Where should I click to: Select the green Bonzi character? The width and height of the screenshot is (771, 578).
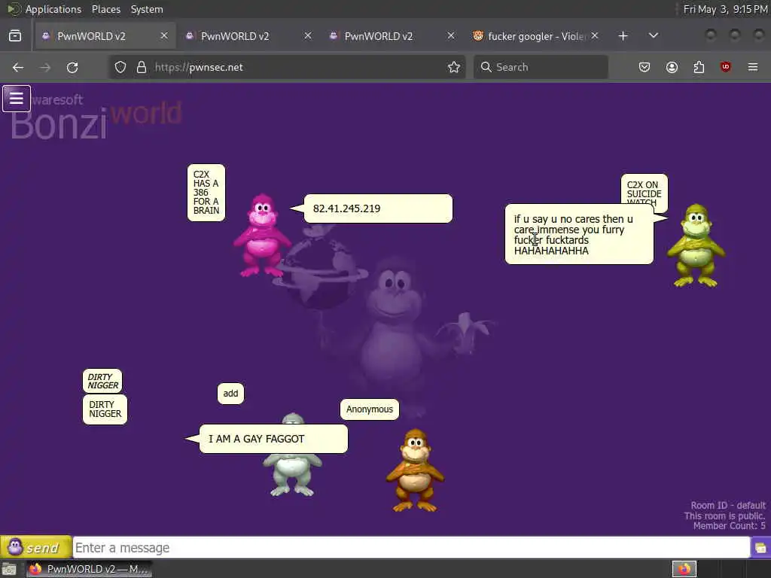tap(696, 245)
